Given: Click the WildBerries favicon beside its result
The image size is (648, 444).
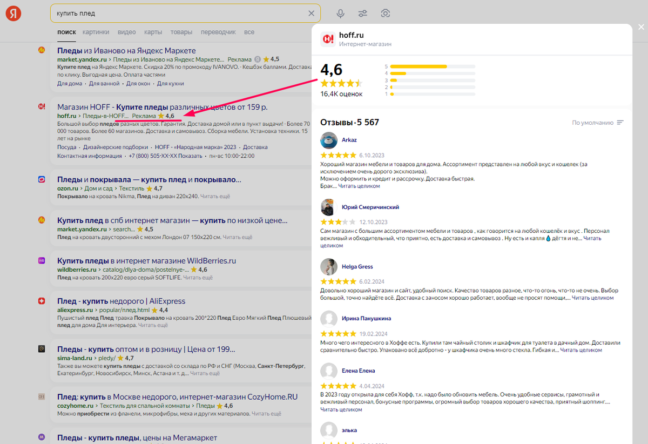Looking at the screenshot, I should [42, 260].
